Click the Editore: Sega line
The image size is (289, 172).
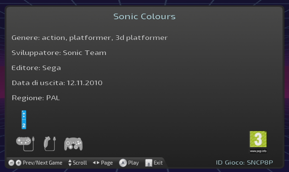(x=36, y=68)
